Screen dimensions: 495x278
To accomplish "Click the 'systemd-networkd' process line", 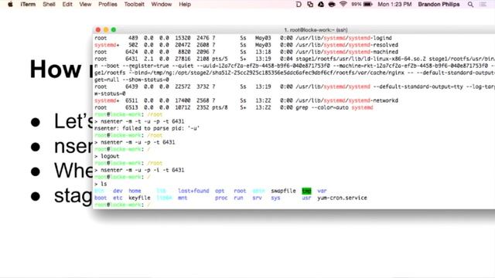I will [246, 100].
